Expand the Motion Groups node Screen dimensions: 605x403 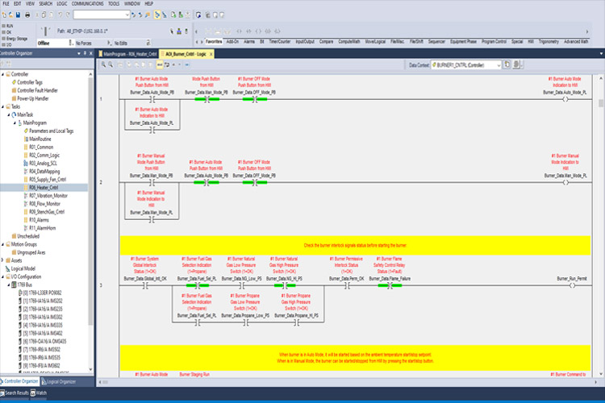[x=3, y=243]
